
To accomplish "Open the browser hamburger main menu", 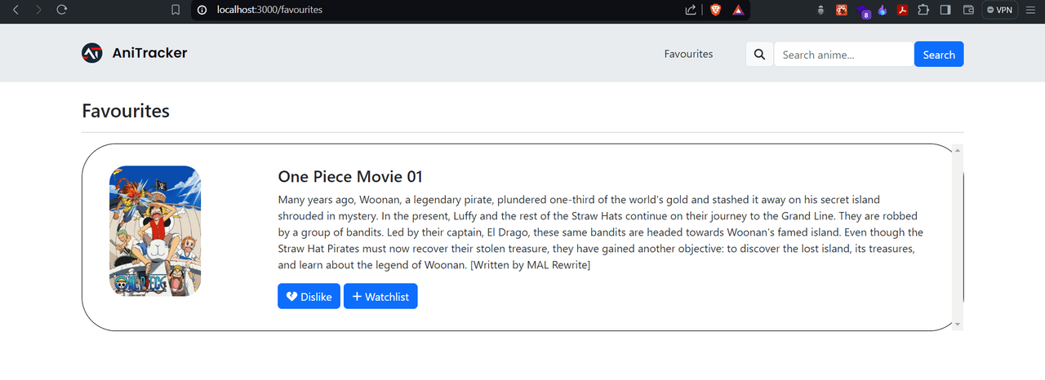I will pyautogui.click(x=1031, y=10).
